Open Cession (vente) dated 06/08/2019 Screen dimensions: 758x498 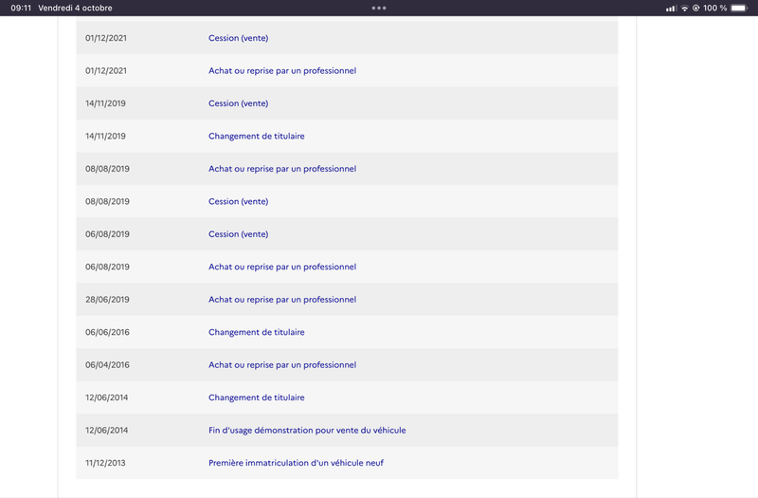[239, 234]
